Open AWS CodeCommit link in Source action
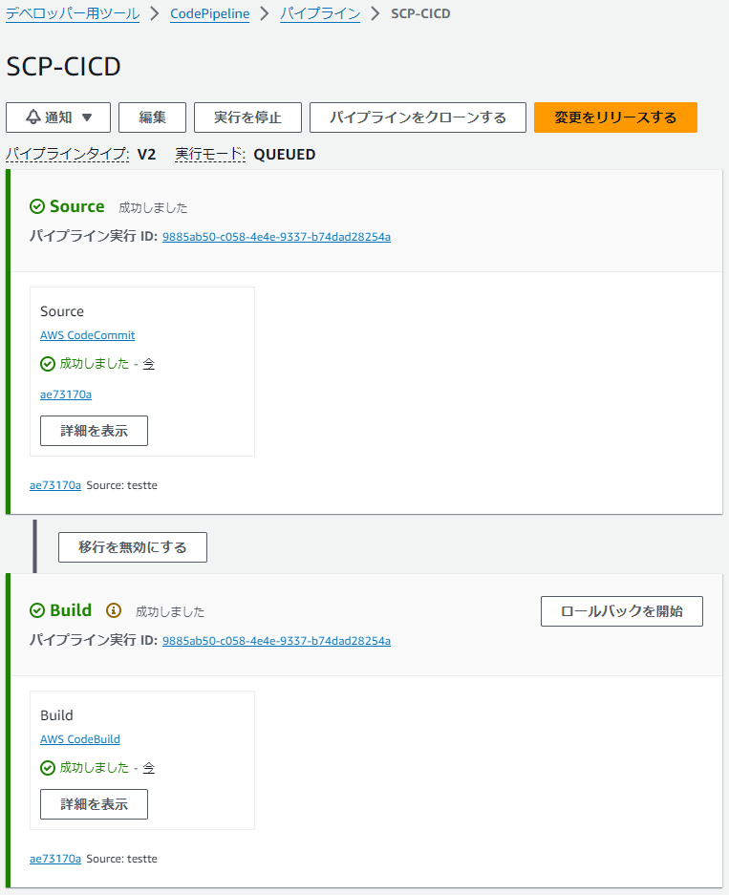 (x=87, y=335)
